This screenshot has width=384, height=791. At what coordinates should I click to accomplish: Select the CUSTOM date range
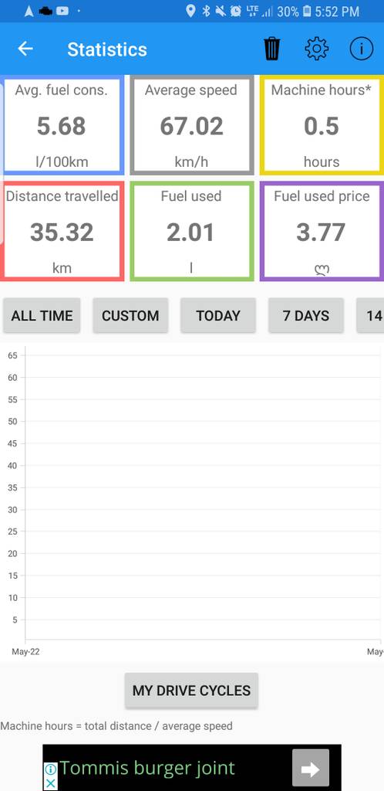tap(130, 316)
